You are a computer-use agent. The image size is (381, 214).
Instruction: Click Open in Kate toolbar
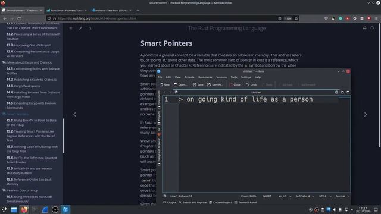coord(180,84)
